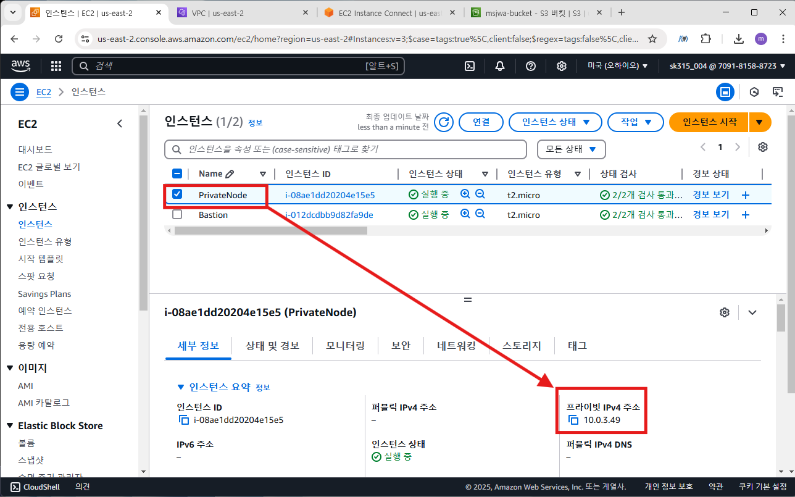Viewport: 795px width, 497px height.
Task: Uncheck the PrivateNode instance checkbox
Action: pos(177,194)
